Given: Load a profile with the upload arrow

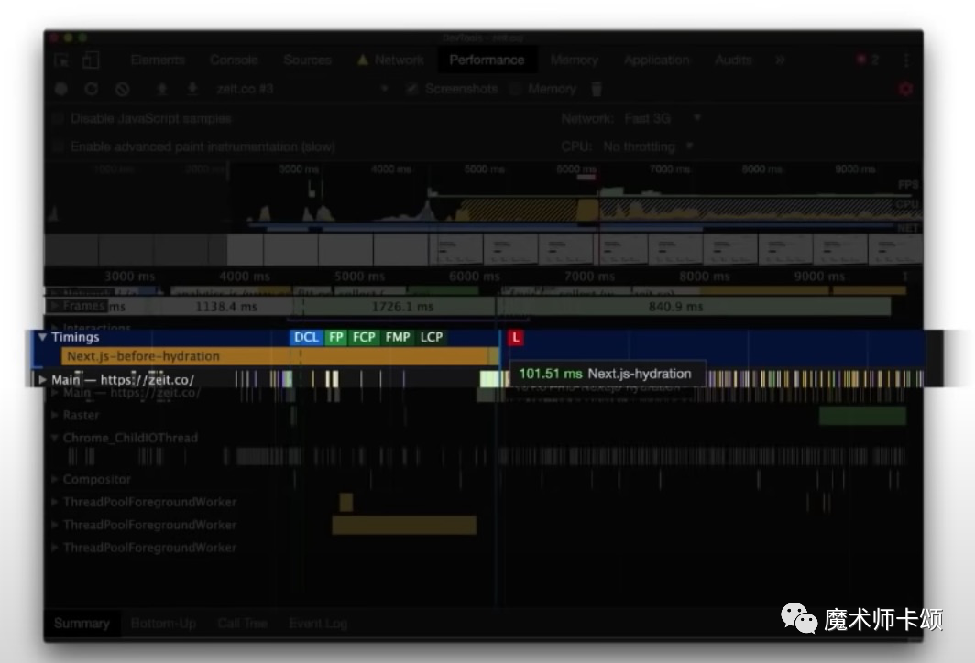Looking at the screenshot, I should (161, 89).
